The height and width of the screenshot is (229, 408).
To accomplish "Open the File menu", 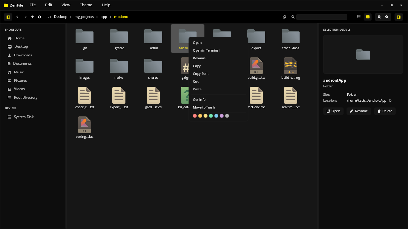I will tap(33, 5).
